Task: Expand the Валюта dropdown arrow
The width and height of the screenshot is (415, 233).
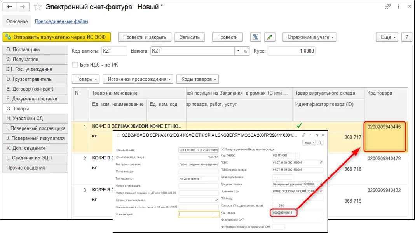Action: 238,51
